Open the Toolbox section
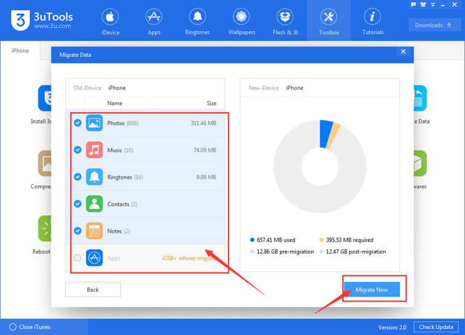The width and height of the screenshot is (465, 335). click(329, 21)
